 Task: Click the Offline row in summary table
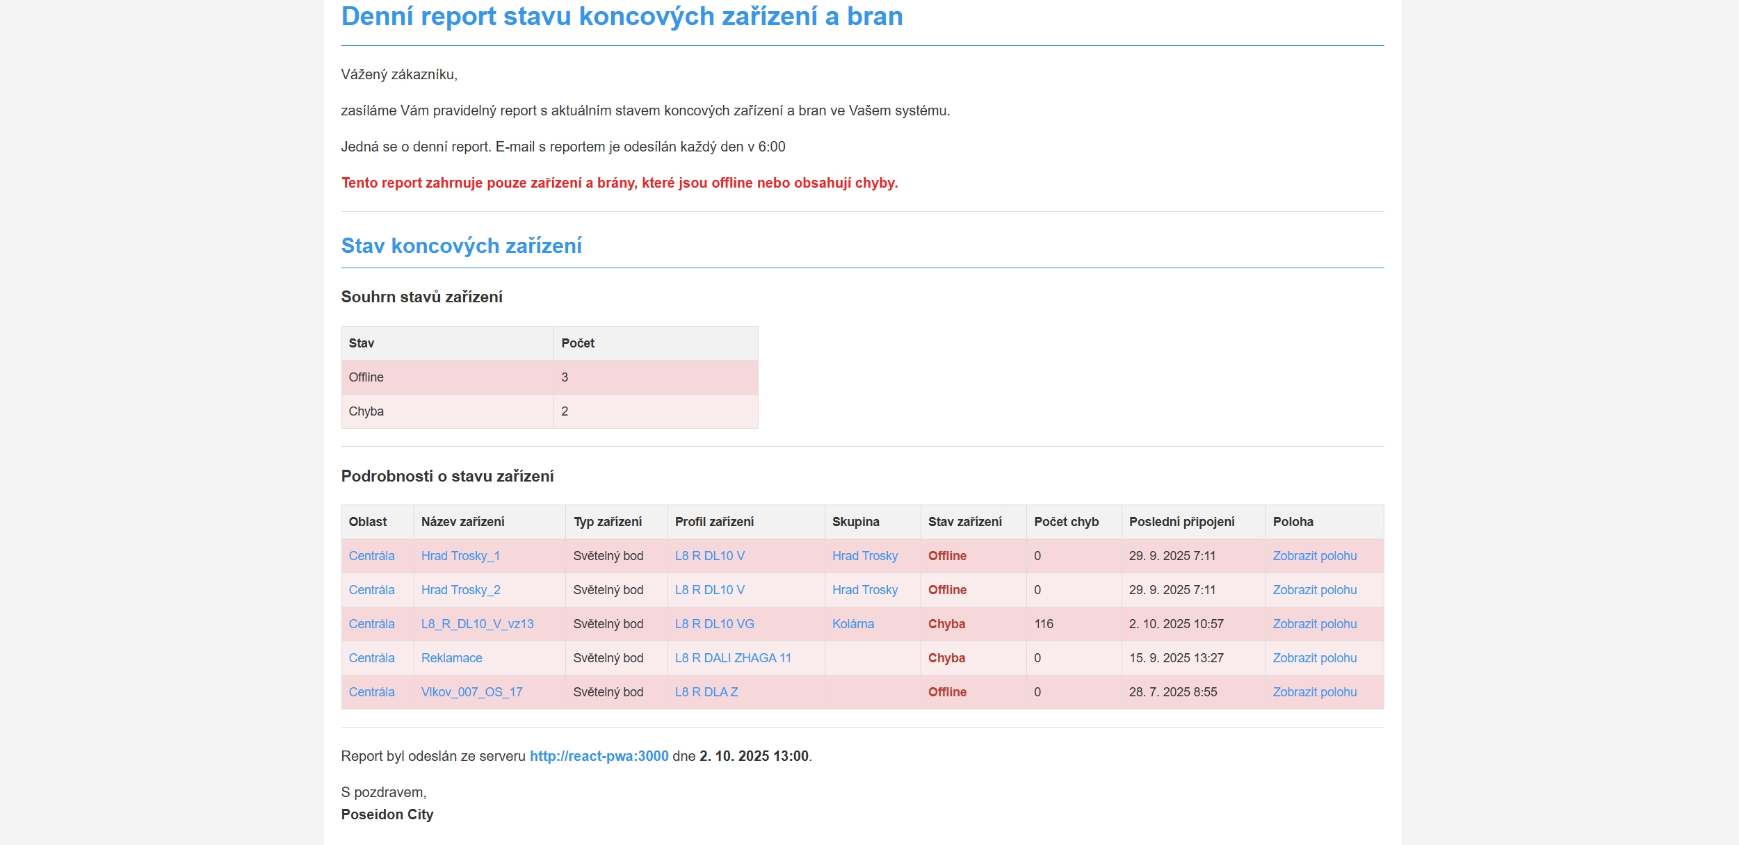click(x=549, y=377)
